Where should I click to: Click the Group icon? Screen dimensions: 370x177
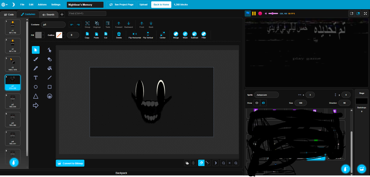pos(88,25)
